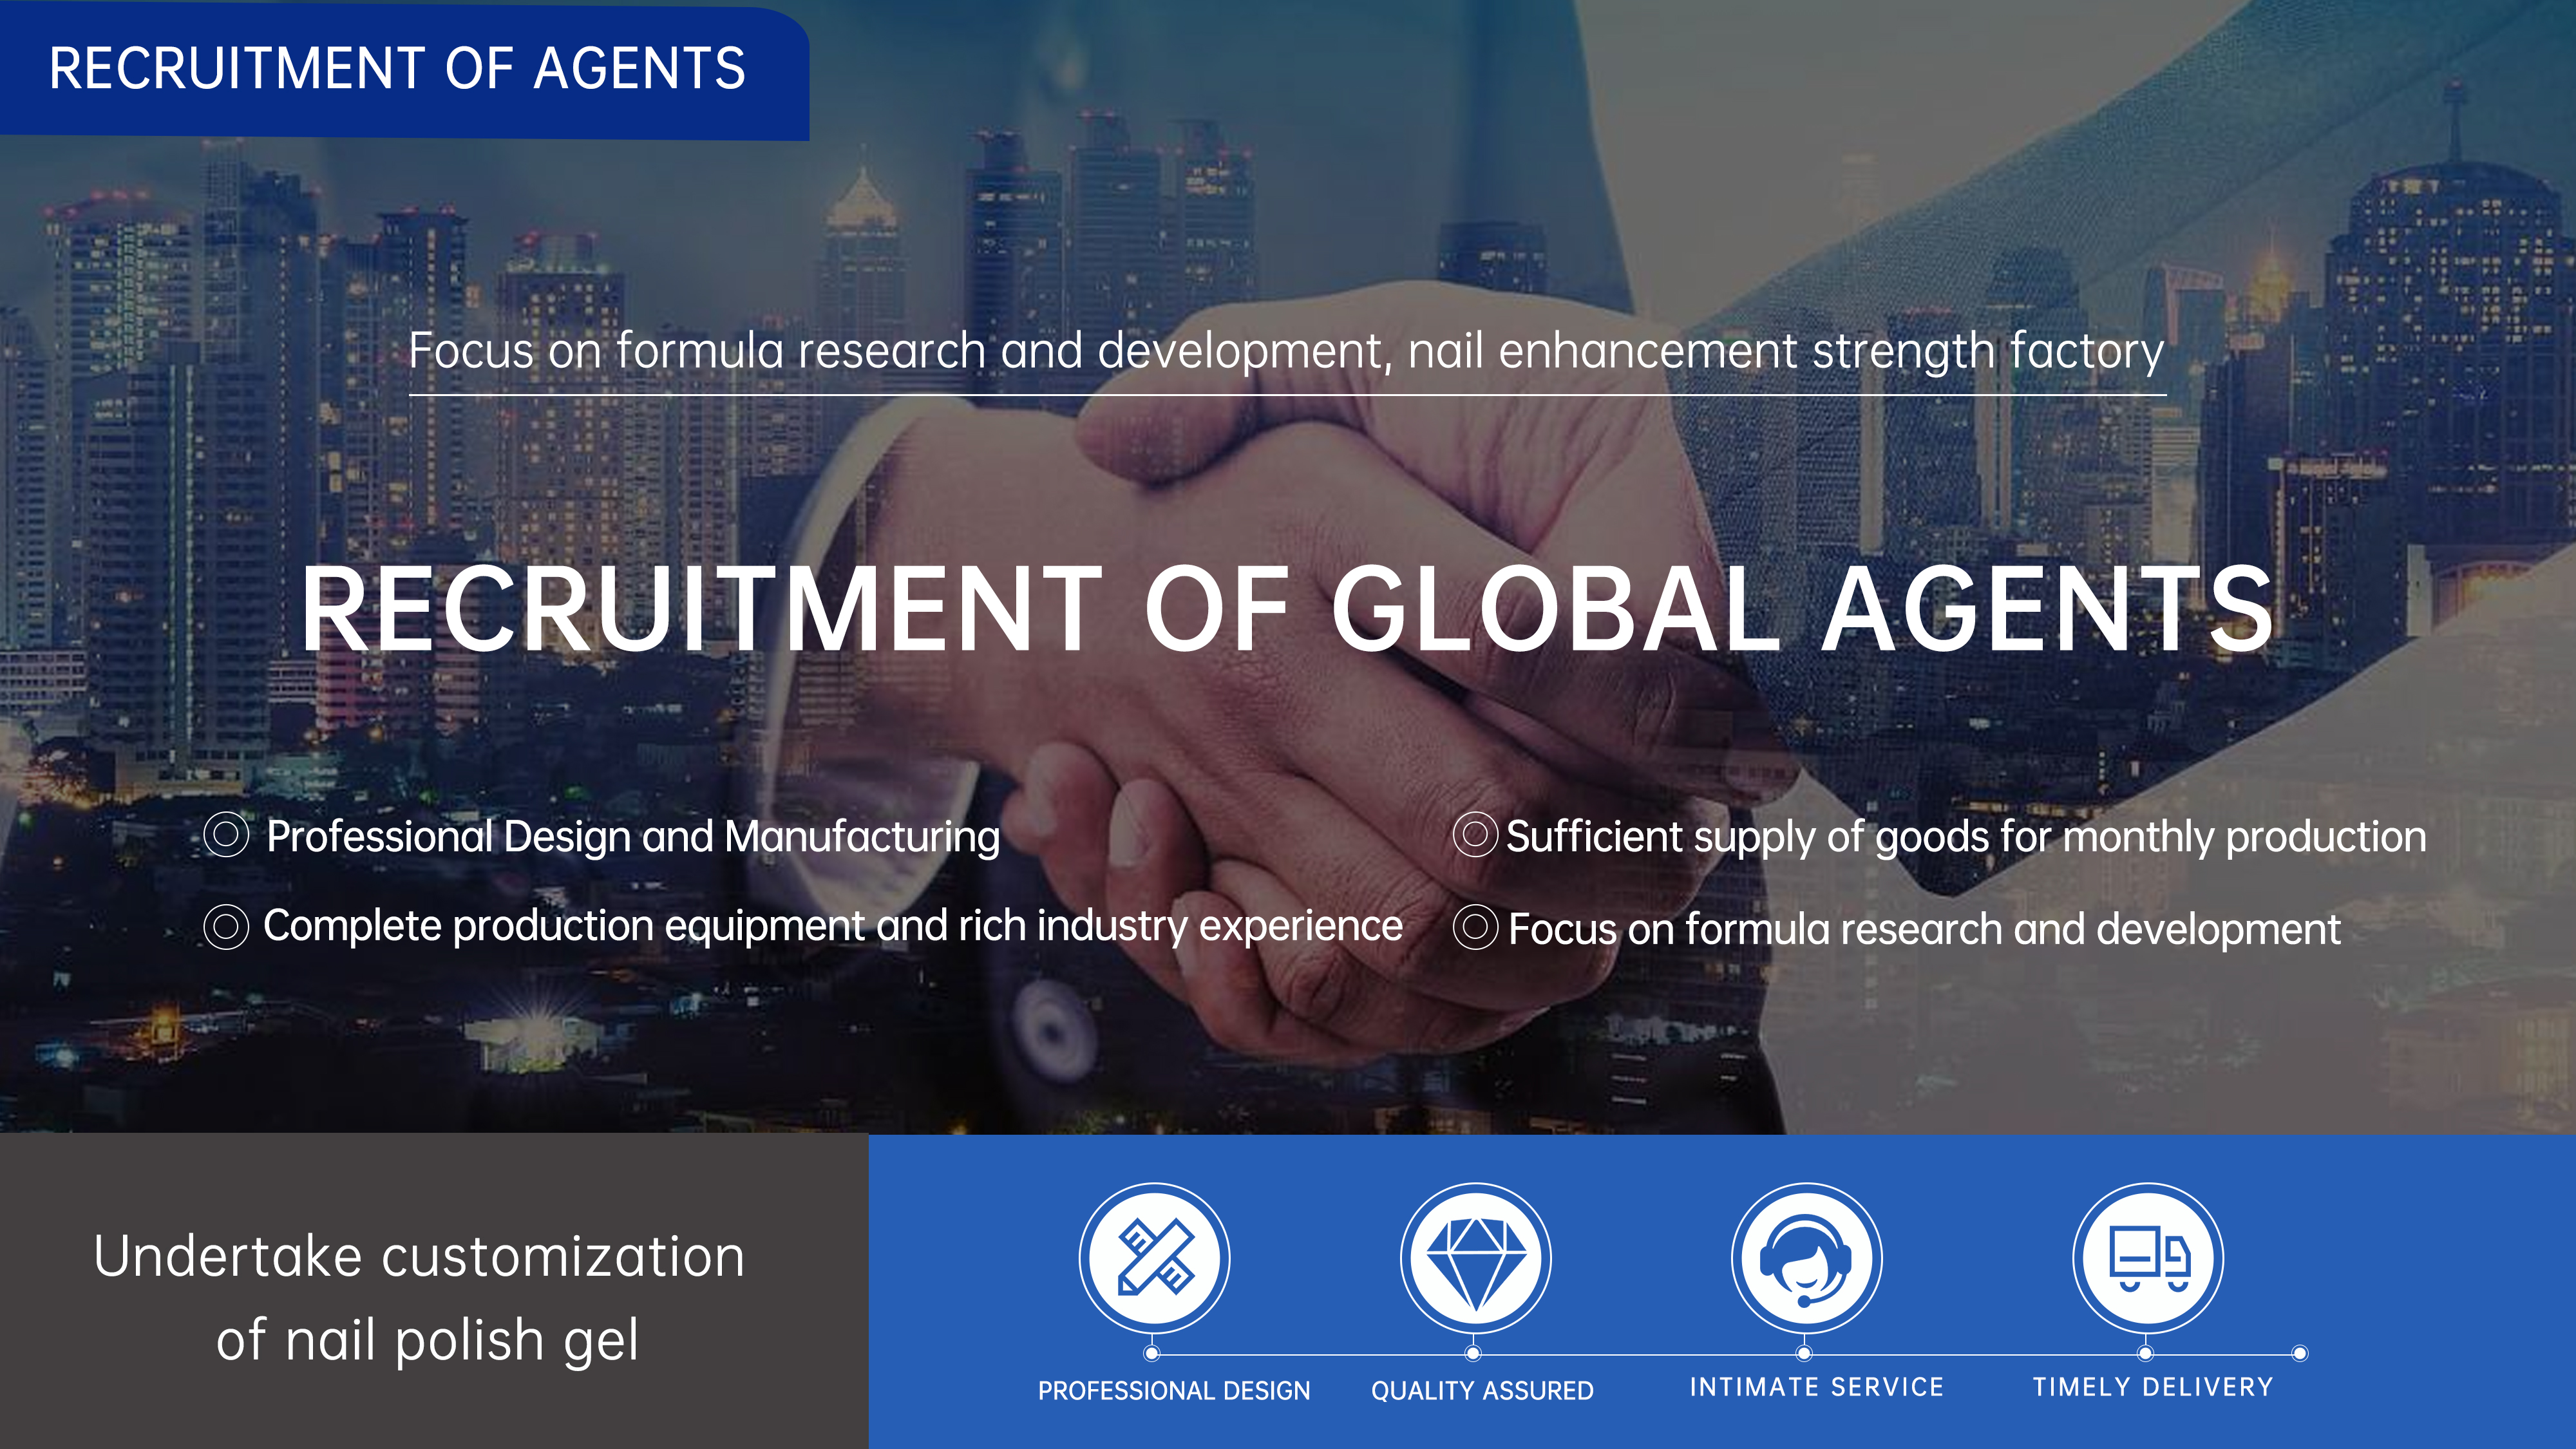Click timeline dot under Professional Design icon

(1152, 1353)
